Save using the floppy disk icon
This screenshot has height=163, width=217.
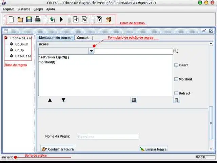click(29, 19)
